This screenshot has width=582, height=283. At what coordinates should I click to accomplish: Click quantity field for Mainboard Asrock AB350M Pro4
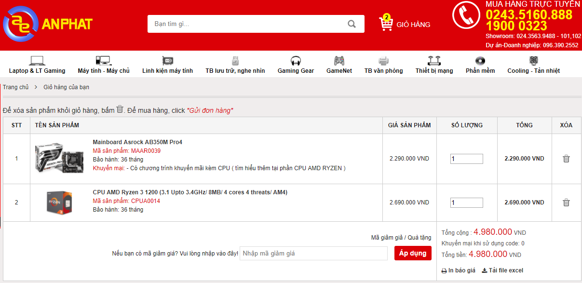point(467,159)
